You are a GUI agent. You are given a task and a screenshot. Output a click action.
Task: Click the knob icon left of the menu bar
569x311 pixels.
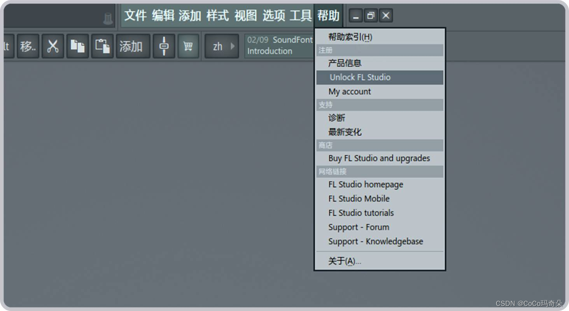pos(108,19)
